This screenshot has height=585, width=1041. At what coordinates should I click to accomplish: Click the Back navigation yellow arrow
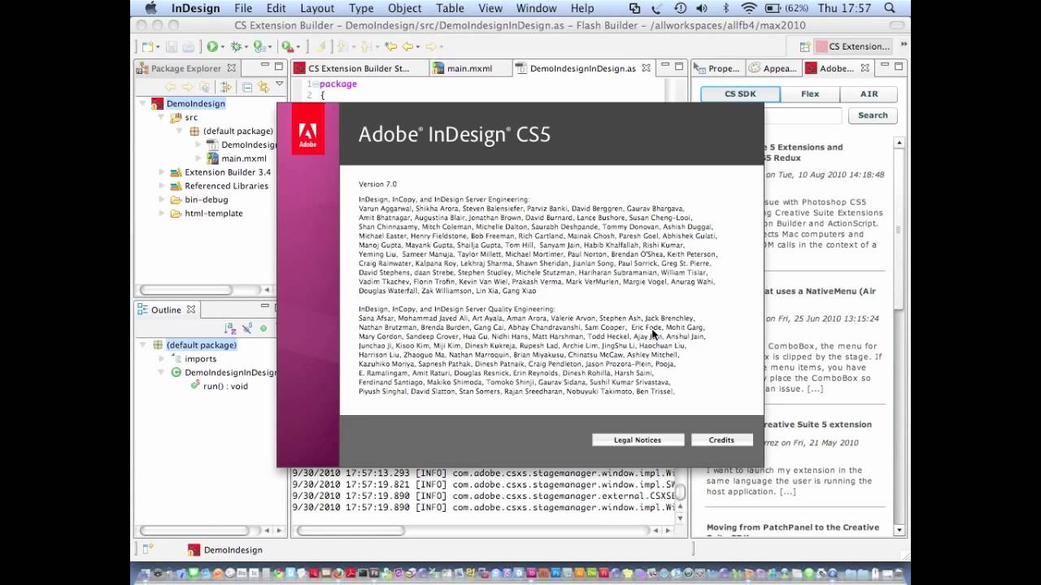pos(407,47)
